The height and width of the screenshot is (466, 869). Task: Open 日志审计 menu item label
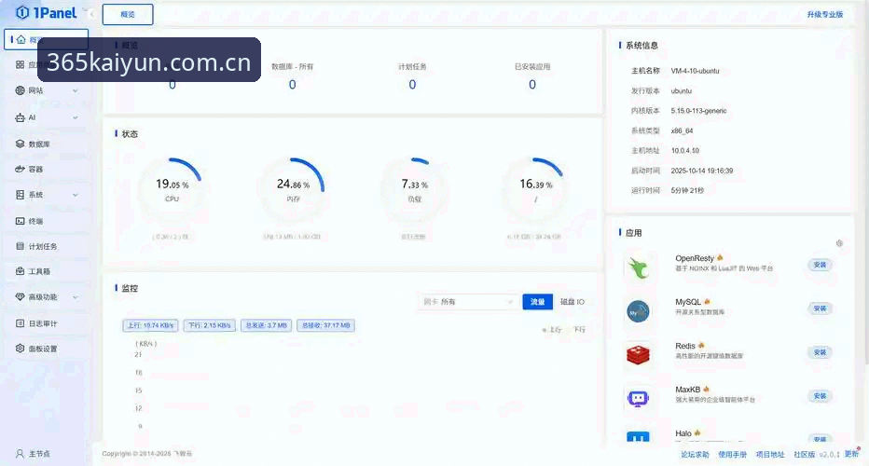point(43,323)
